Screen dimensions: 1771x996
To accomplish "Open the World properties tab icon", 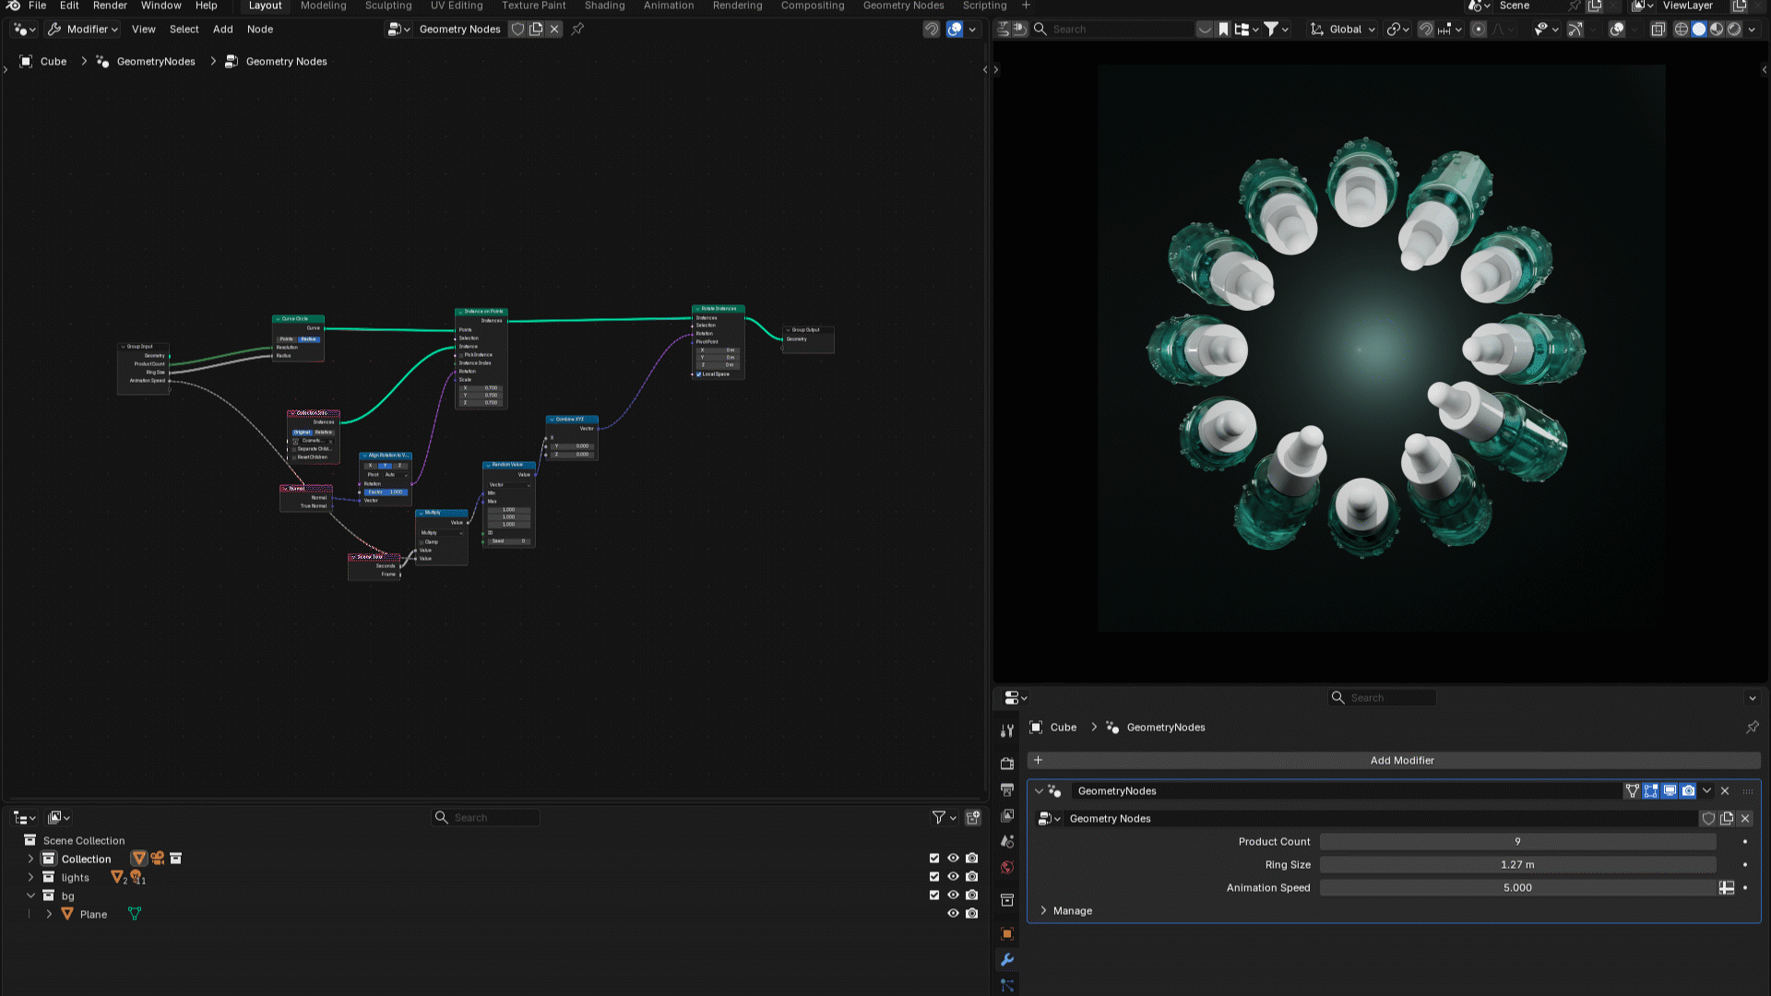I will click(1007, 867).
